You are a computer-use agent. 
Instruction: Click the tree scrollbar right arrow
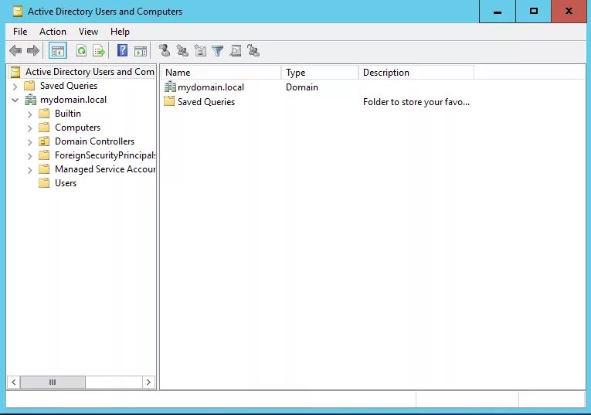coord(148,383)
